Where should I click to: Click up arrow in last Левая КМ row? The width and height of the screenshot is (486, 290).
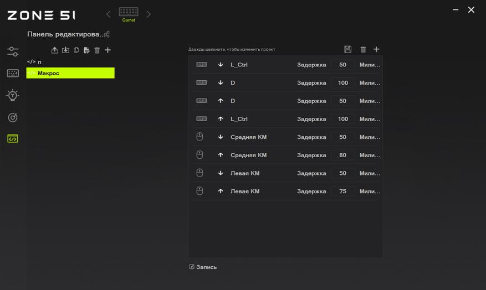[x=221, y=191]
